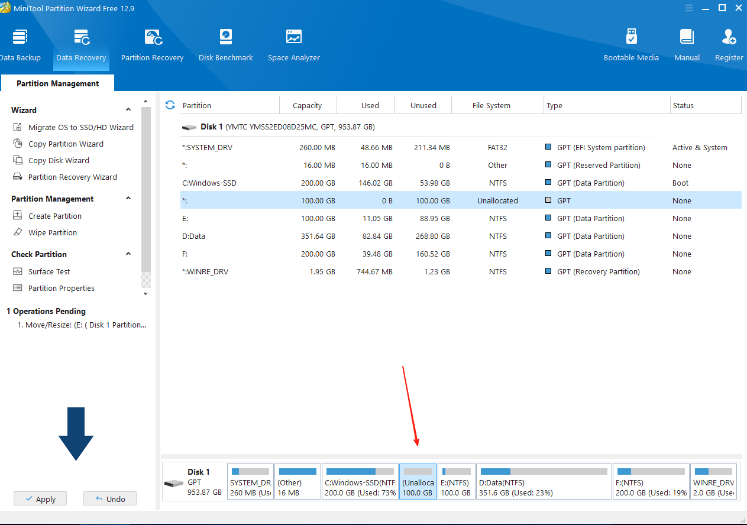
Task: Select the *:WINRE_DRV partition row
Action: [x=461, y=271]
